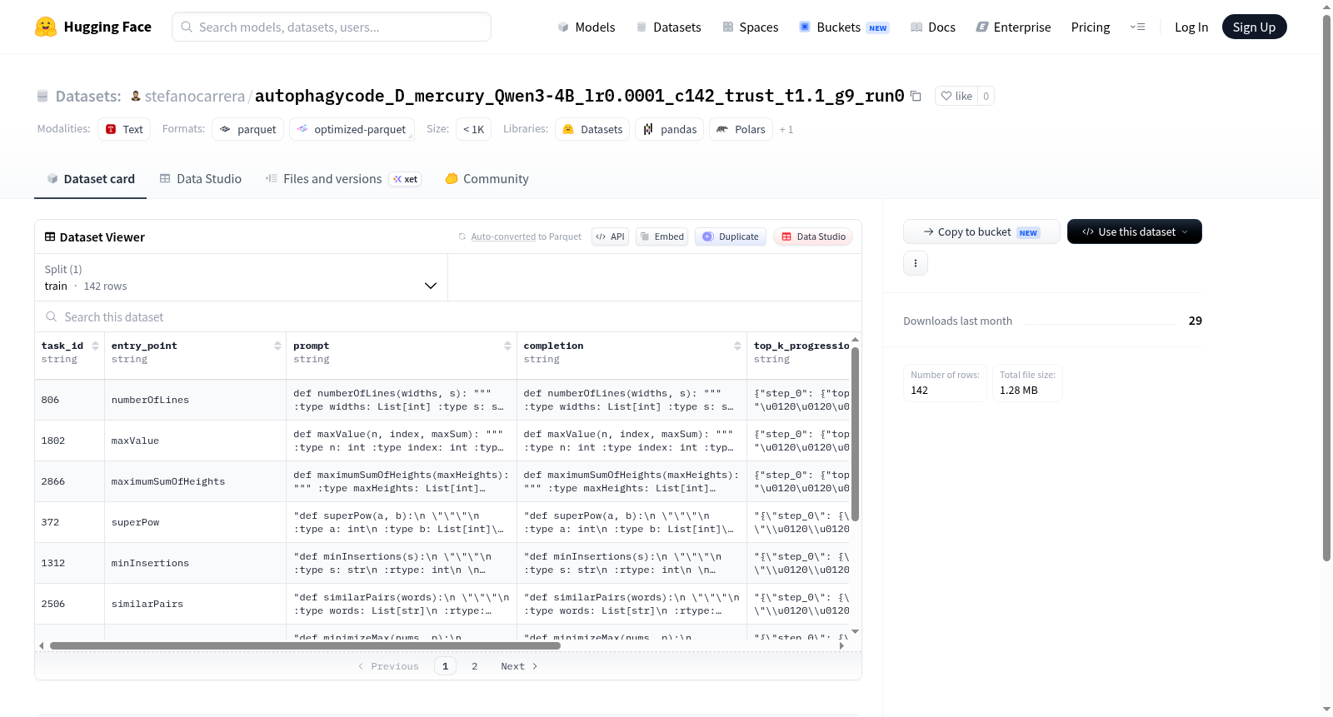Click the similarPairs cell
This screenshot has width=1333, height=717.
196,604
